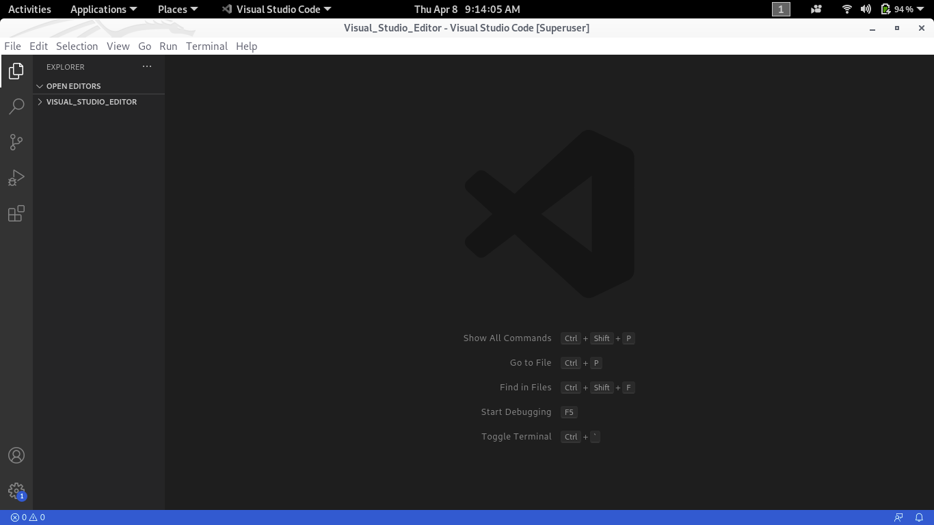Image resolution: width=934 pixels, height=525 pixels.
Task: Expand the VISUAL_STUDIO_EDITOR folder
Action: click(99, 102)
